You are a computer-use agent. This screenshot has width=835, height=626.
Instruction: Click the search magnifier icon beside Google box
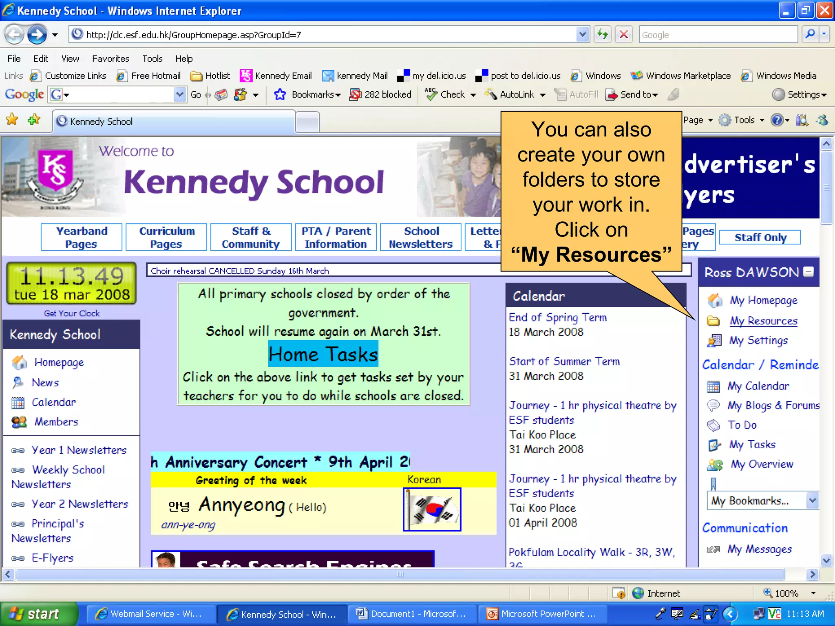pos(810,35)
